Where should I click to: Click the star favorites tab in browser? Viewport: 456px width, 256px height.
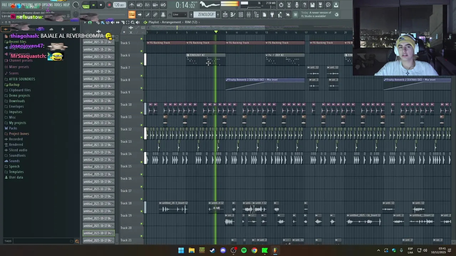(63, 29)
